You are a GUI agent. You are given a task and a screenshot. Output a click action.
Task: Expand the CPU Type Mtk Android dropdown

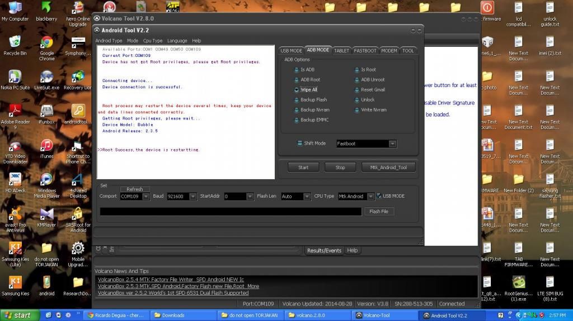tap(370, 197)
